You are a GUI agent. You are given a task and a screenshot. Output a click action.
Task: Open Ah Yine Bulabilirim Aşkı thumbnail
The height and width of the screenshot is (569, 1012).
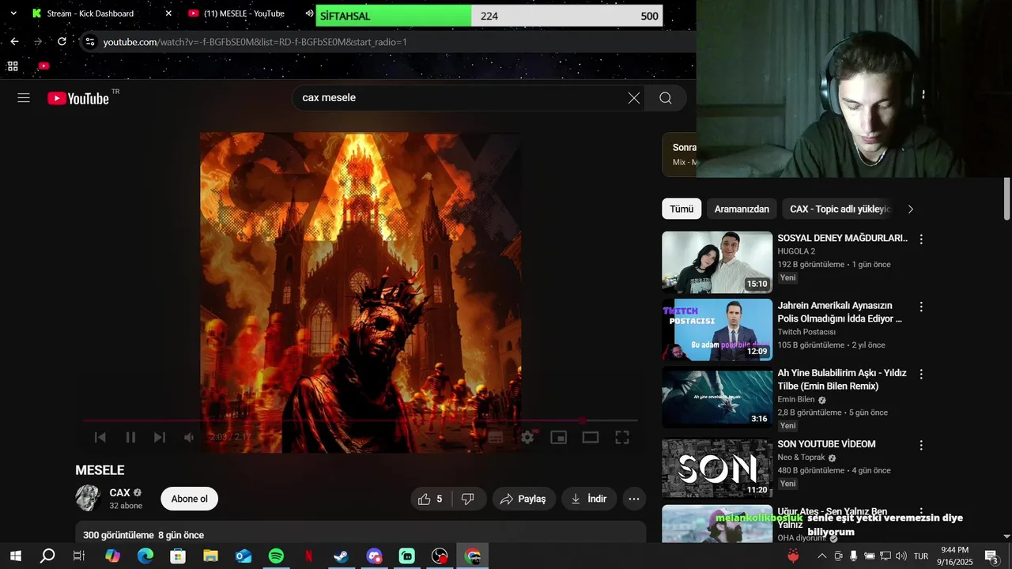pos(717,397)
